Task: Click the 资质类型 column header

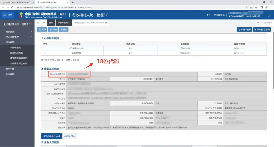Action: (x=76, y=44)
